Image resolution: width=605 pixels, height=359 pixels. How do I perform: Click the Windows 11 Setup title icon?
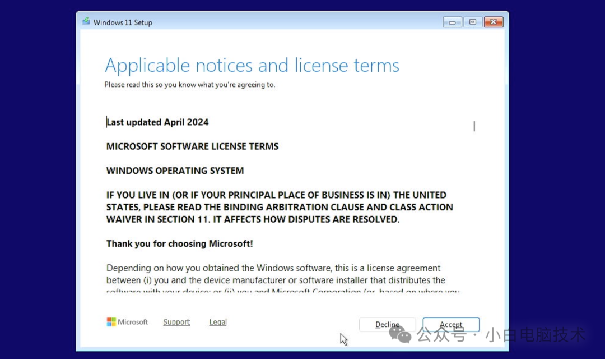pos(86,22)
